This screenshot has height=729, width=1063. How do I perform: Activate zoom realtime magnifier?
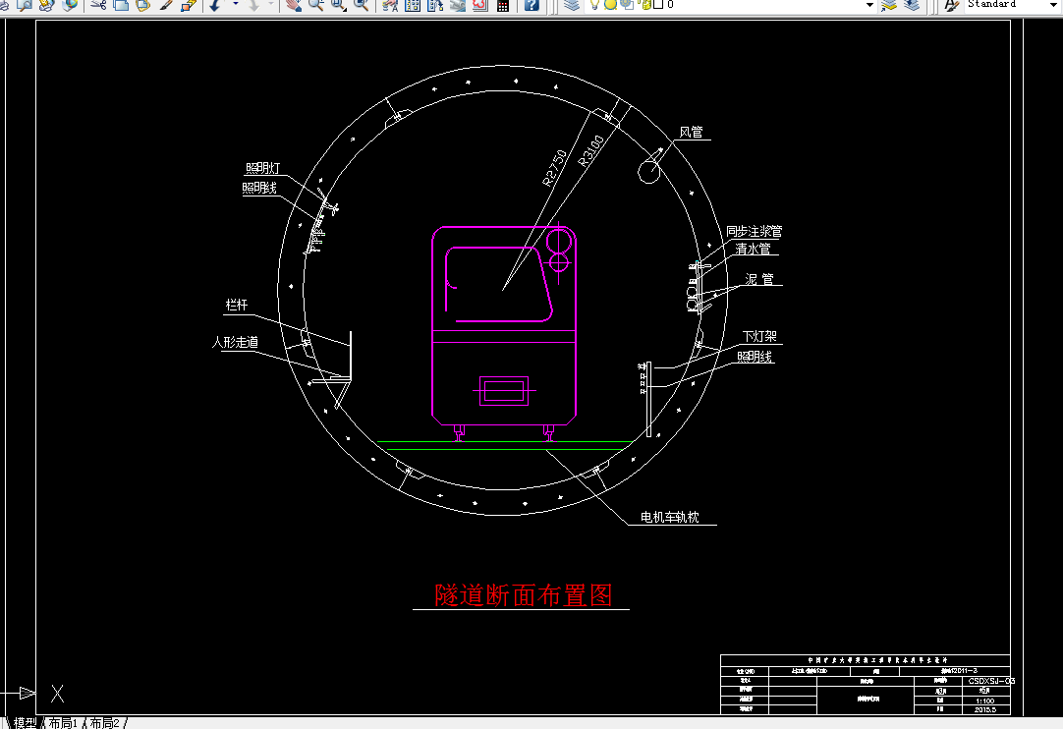(x=316, y=5)
